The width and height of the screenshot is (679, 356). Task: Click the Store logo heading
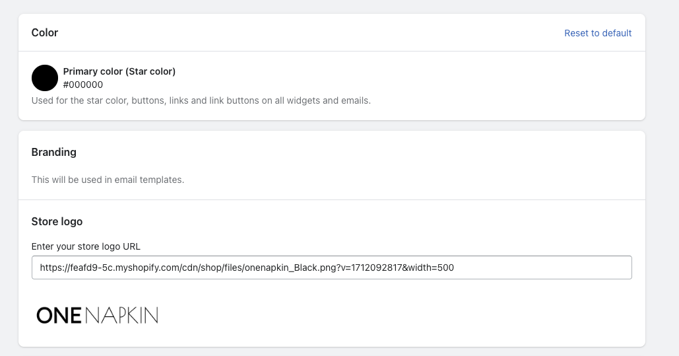(x=57, y=221)
